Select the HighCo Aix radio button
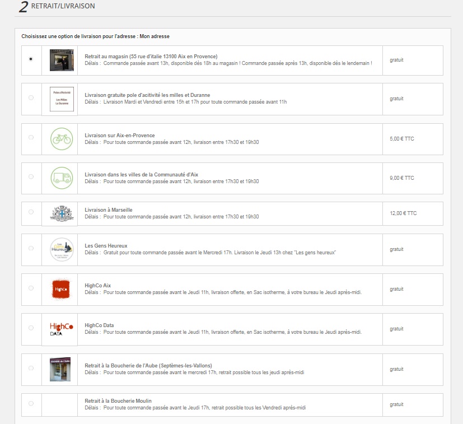The height and width of the screenshot is (424, 463). (31, 288)
